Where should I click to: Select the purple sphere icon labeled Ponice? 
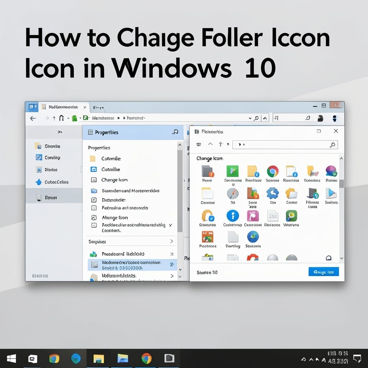[x=331, y=171]
